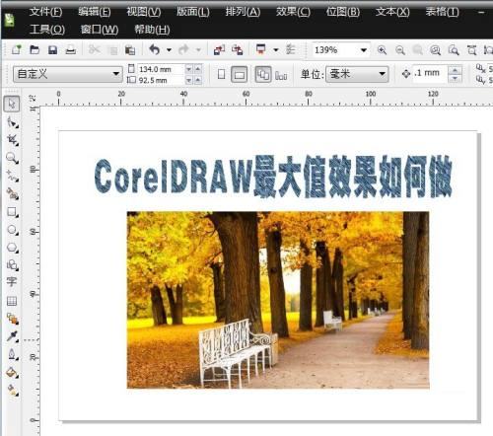Select the CorelDRAW最大值效果如何做 text object
This screenshot has height=436, width=493.
pos(273,177)
